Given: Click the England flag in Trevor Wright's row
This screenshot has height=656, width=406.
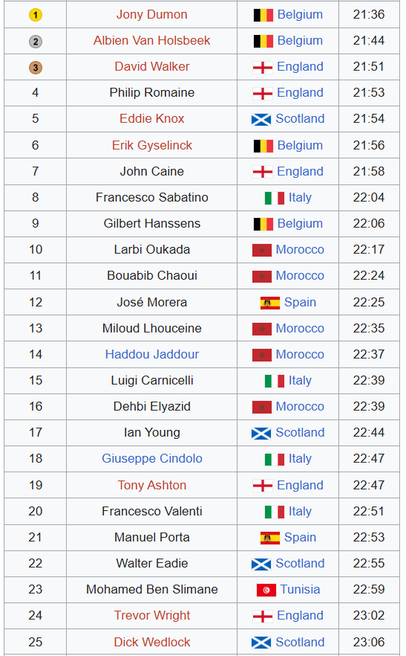Looking at the screenshot, I should coord(263,616).
